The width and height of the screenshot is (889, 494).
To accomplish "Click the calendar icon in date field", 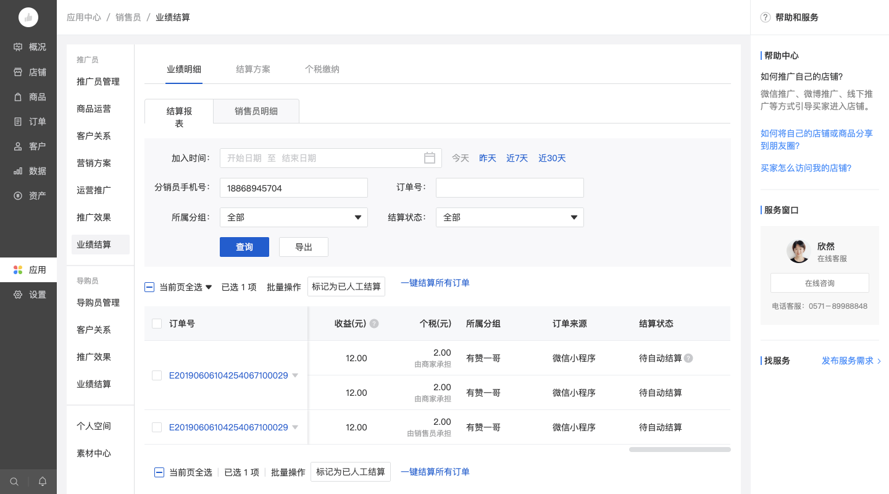I will tap(430, 158).
